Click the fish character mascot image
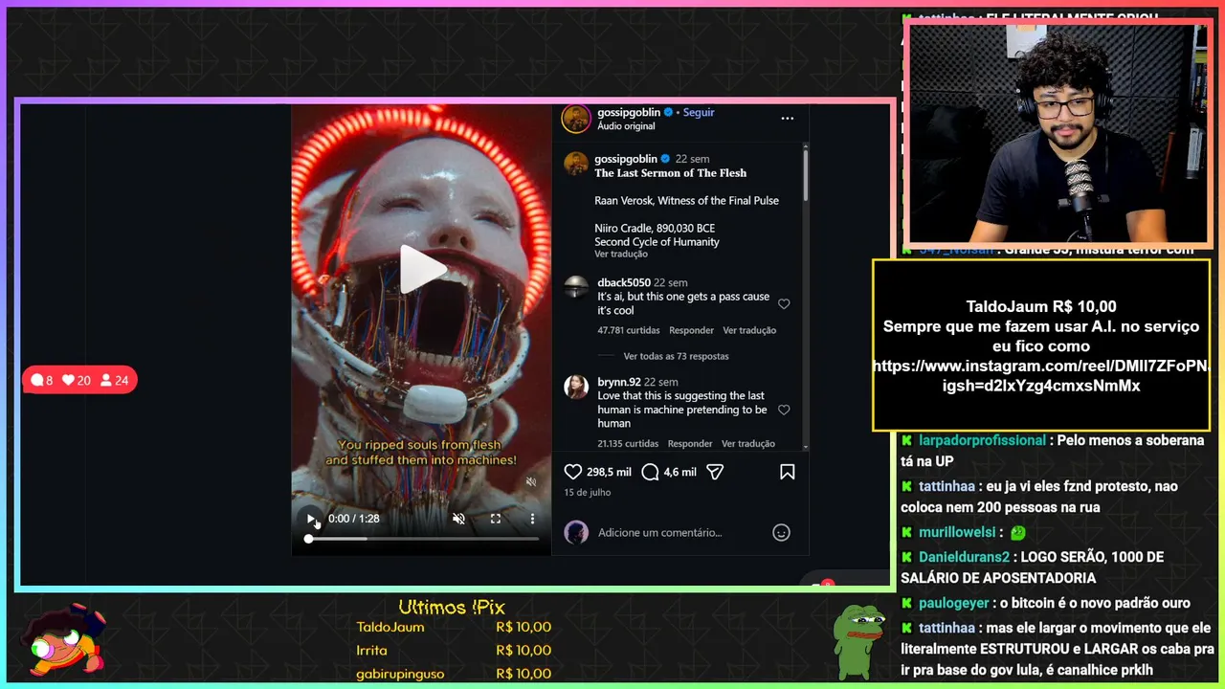Screen dimensions: 1225x689 coord(64,640)
